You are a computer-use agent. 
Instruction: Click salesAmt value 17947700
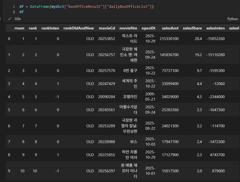click(x=170, y=142)
